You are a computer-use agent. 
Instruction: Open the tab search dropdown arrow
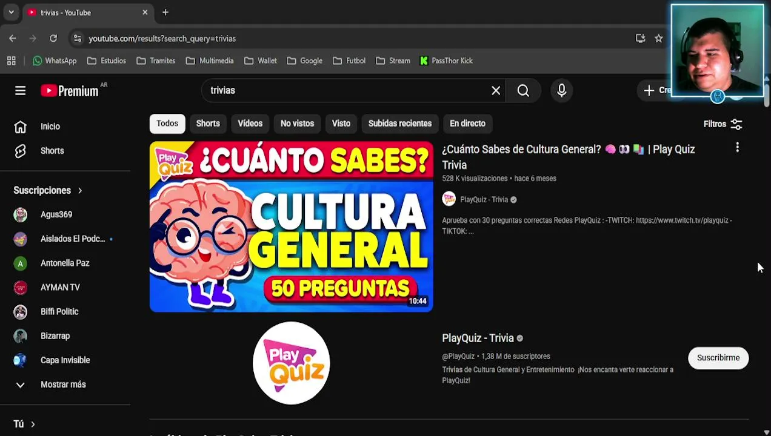(11, 12)
